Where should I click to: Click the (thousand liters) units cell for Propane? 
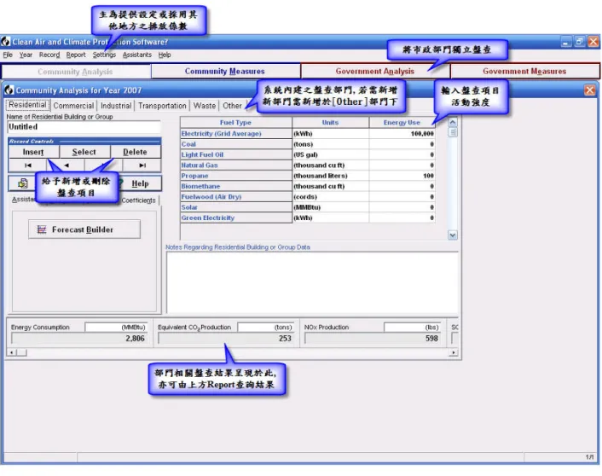click(331, 176)
